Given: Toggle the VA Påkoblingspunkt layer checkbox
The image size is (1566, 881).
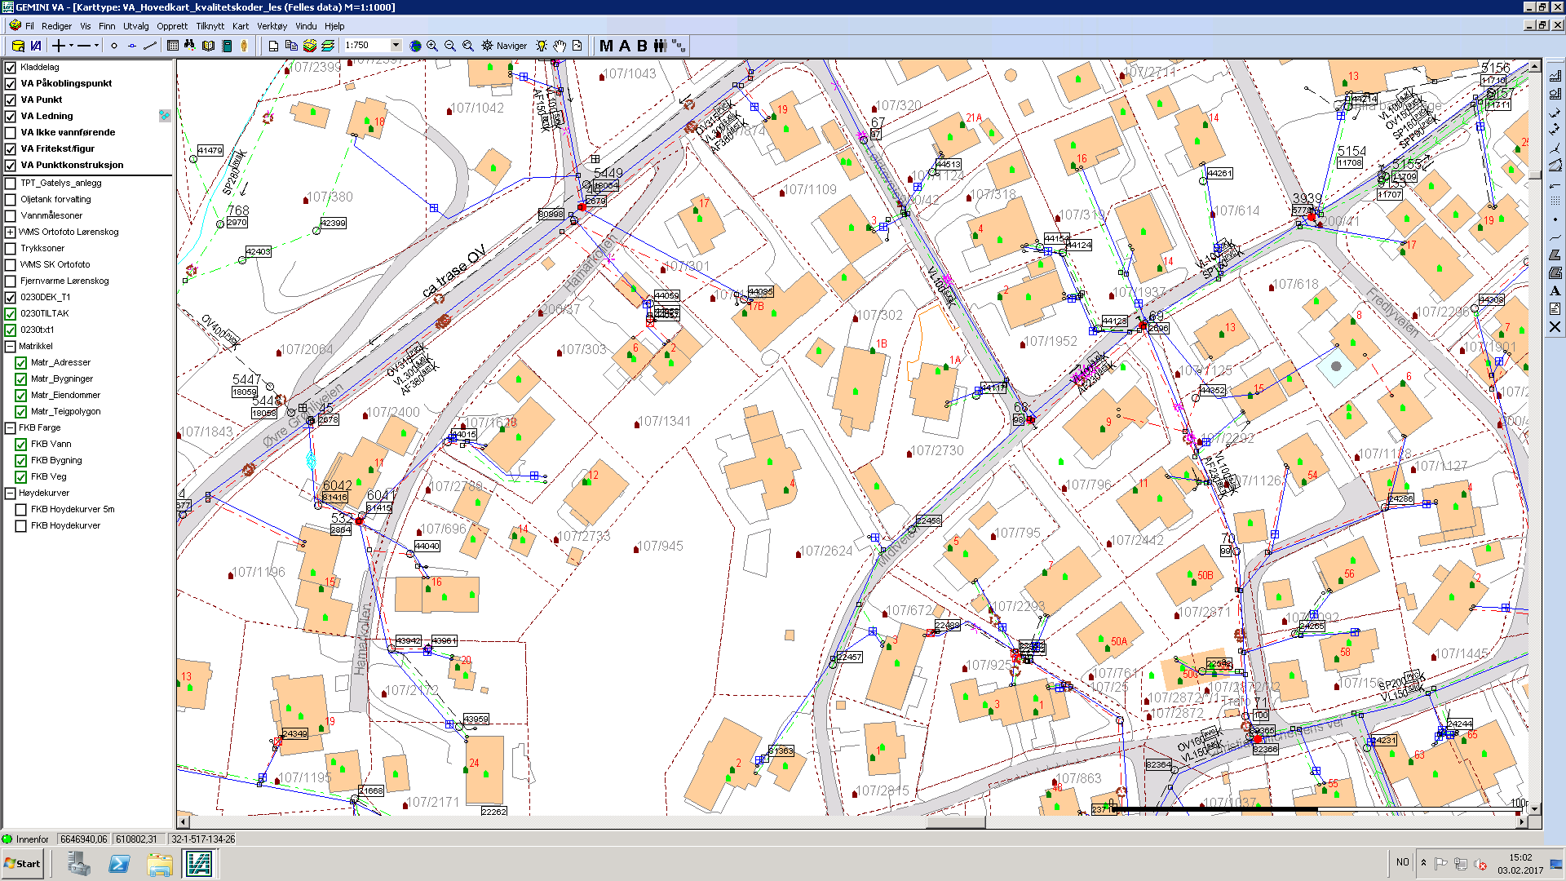Looking at the screenshot, I should (x=11, y=84).
